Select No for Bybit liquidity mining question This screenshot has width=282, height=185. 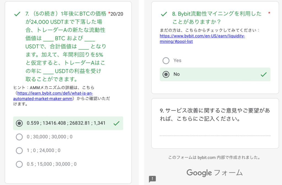(215, 74)
